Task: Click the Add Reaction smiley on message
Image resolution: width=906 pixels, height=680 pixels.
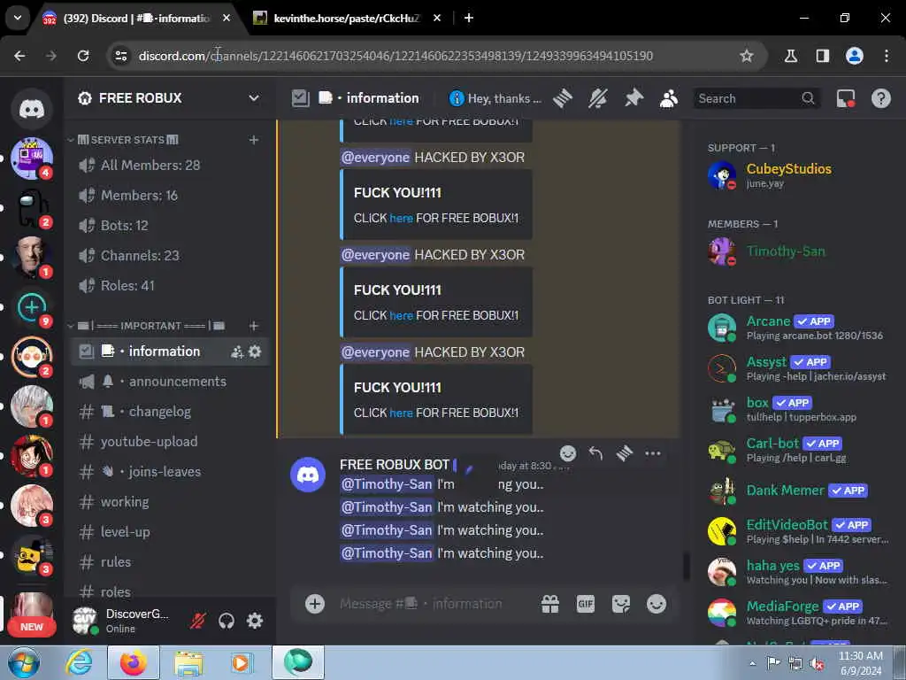Action: tap(568, 453)
